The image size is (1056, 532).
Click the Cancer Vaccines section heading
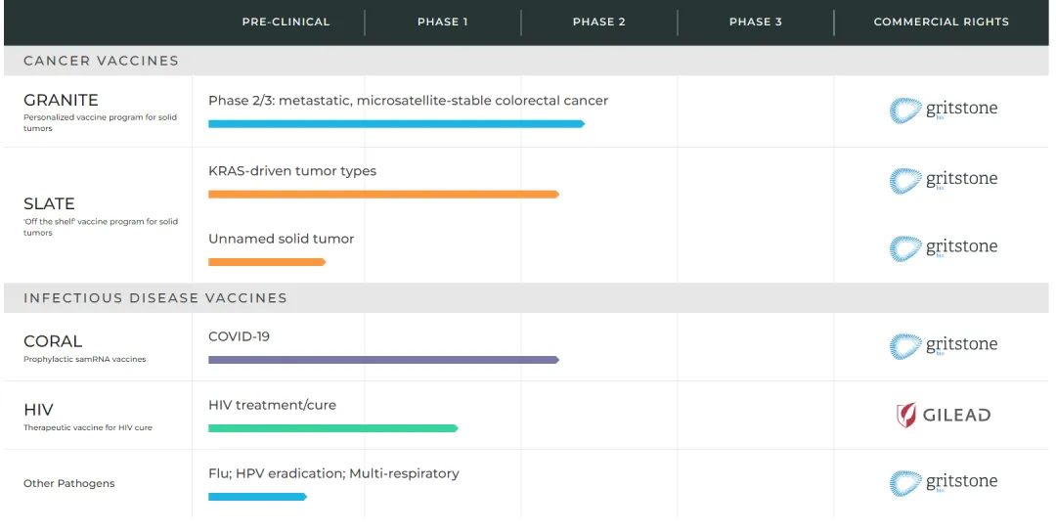(x=101, y=61)
